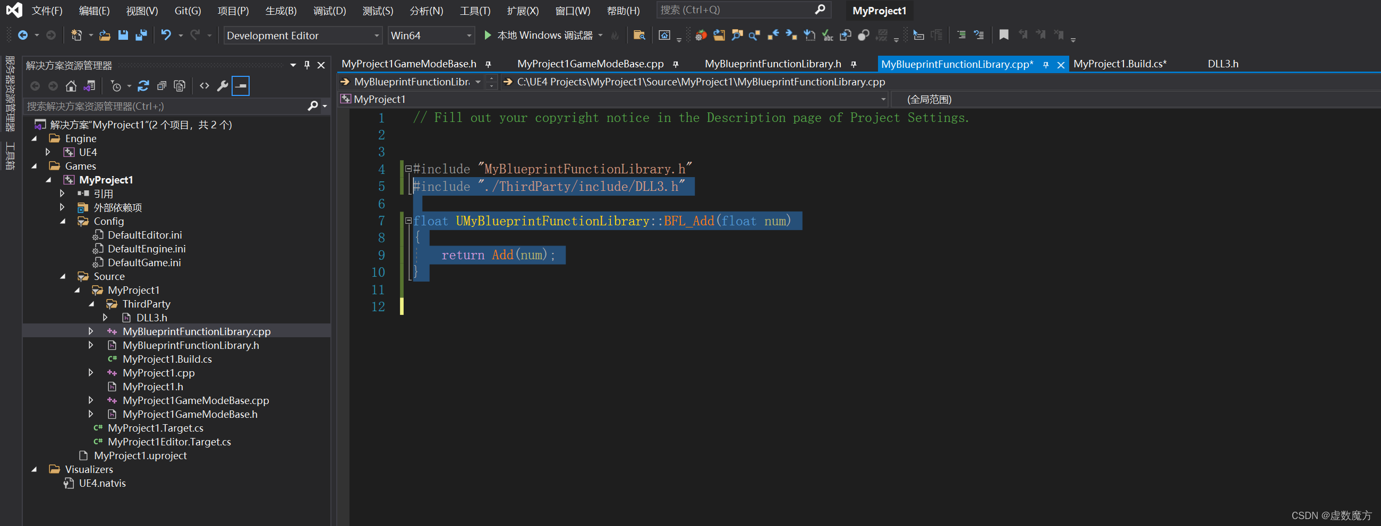Click the New Project toolbar icon
1381x526 pixels.
76,36
